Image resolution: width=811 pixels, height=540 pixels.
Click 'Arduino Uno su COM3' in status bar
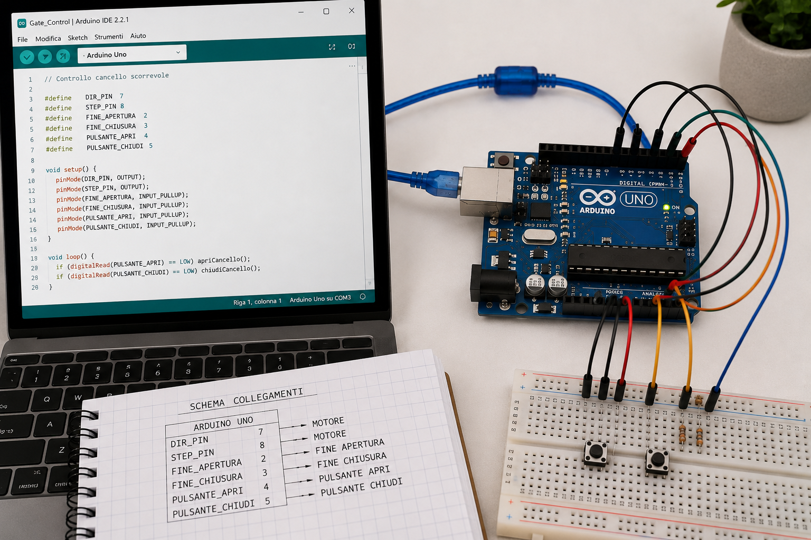tap(320, 298)
